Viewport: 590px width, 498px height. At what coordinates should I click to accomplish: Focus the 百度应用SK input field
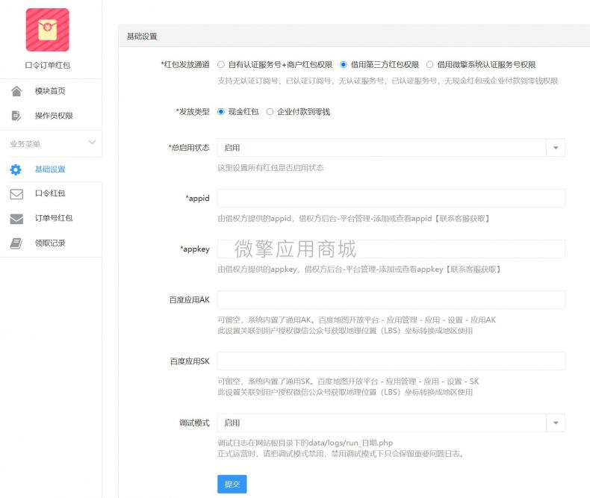click(x=391, y=361)
